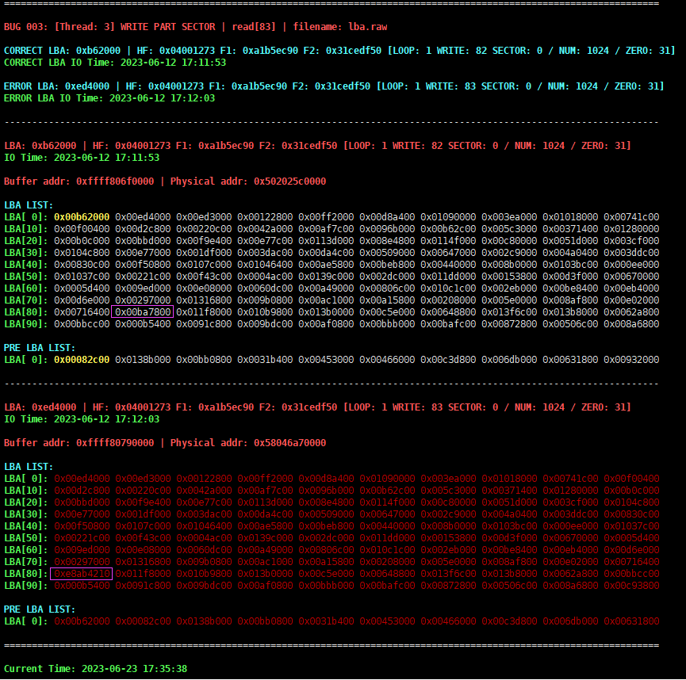Select 0x00ba7800 in the LBA[80] row
This screenshot has height=680, width=686.
[143, 311]
